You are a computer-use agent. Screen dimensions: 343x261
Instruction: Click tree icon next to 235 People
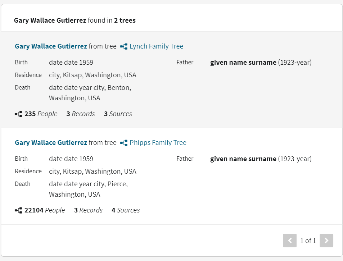coord(18,114)
